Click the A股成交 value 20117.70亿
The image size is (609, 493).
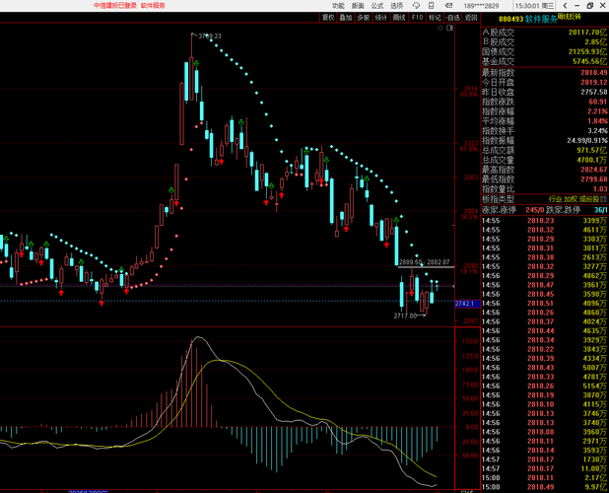tap(588, 33)
